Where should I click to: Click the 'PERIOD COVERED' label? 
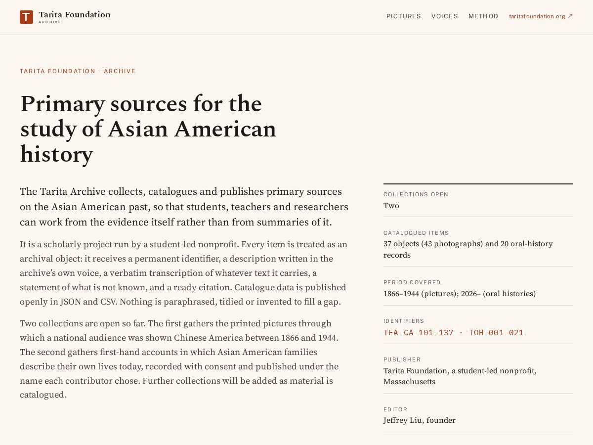tap(412, 282)
